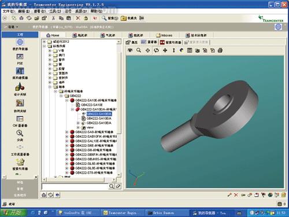Select the viewer pan four-arrow tool
This screenshot has height=217, width=289.
[165, 50]
